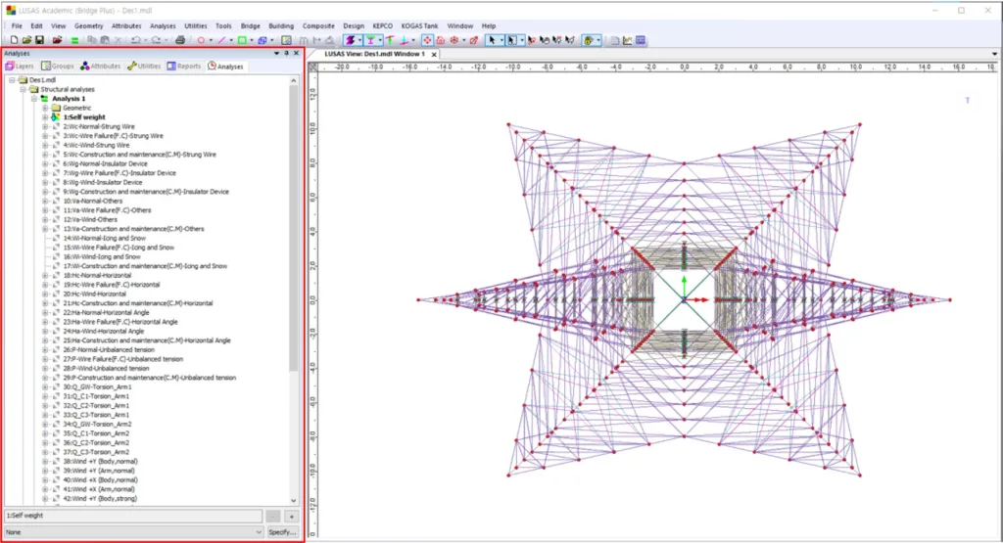Click the pin icon on Analyses panel
Viewport: 1003px width, 543px height.
[286, 54]
